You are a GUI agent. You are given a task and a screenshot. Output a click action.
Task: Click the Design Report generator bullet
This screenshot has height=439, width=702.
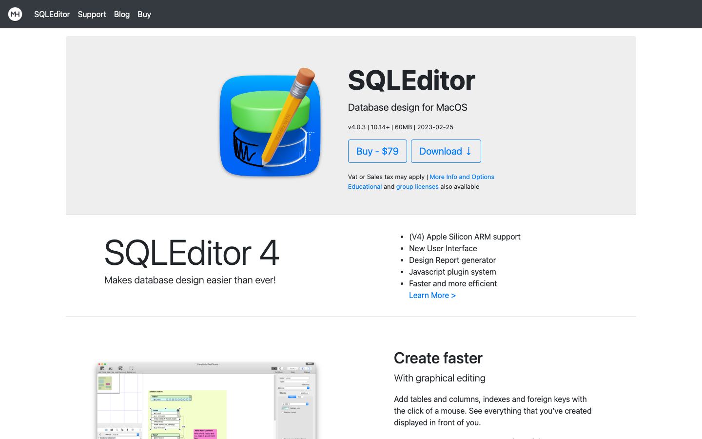(452, 260)
